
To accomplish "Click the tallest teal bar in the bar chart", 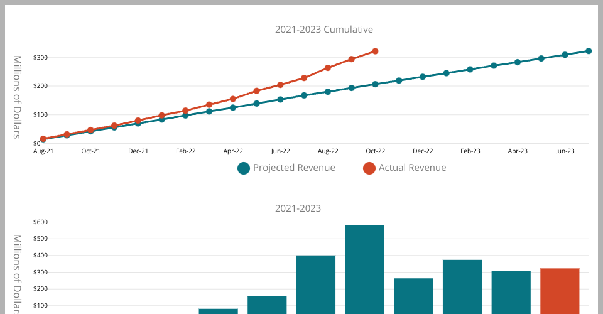I will [364, 270].
